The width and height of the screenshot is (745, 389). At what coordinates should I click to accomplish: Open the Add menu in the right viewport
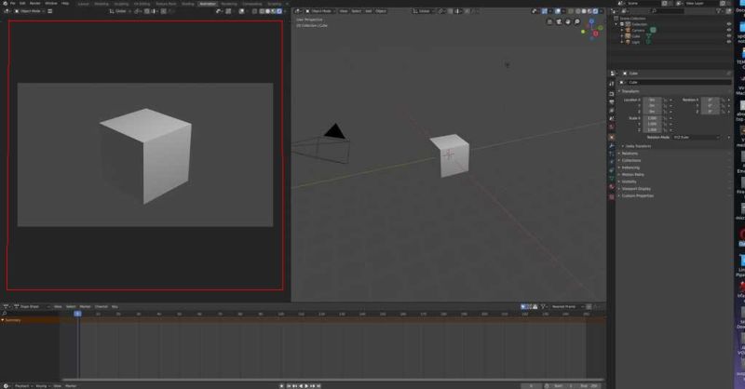click(368, 11)
